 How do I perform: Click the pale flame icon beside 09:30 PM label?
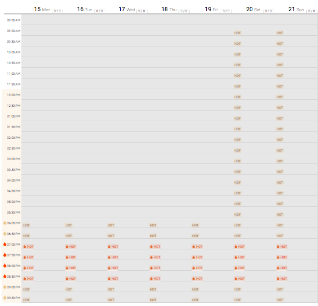point(5,297)
